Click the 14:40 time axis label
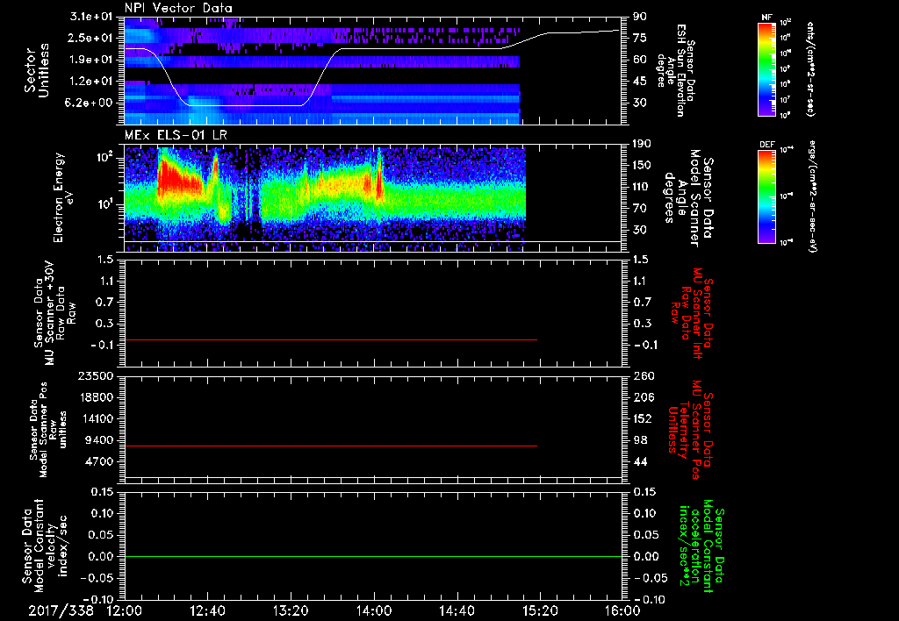 (x=457, y=610)
